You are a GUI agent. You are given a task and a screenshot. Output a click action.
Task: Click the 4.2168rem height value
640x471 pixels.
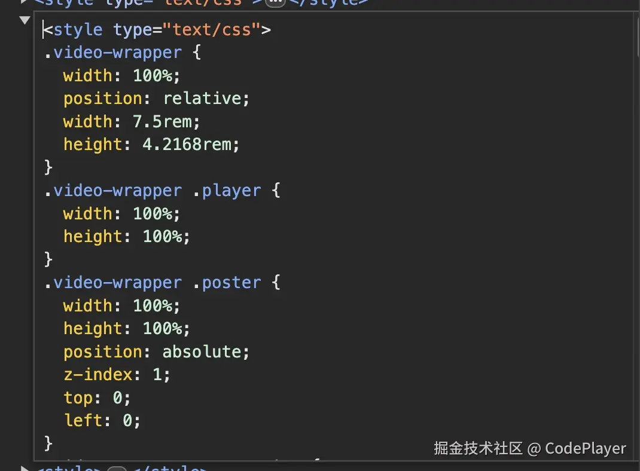tap(190, 144)
